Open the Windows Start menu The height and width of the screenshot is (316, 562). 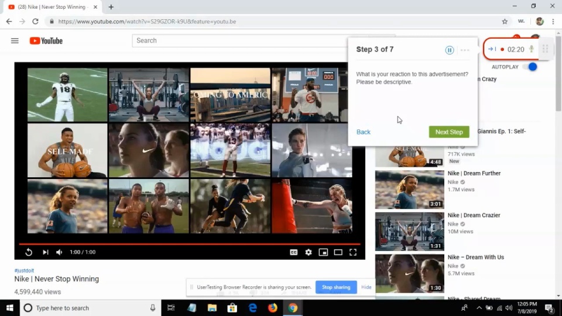tap(10, 308)
